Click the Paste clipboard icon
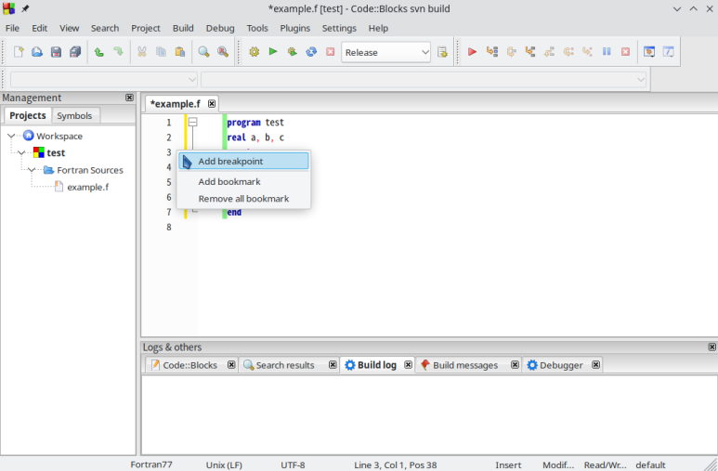The image size is (718, 471). pyautogui.click(x=180, y=52)
